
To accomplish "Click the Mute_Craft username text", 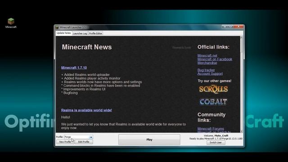I will (x=221, y=135).
